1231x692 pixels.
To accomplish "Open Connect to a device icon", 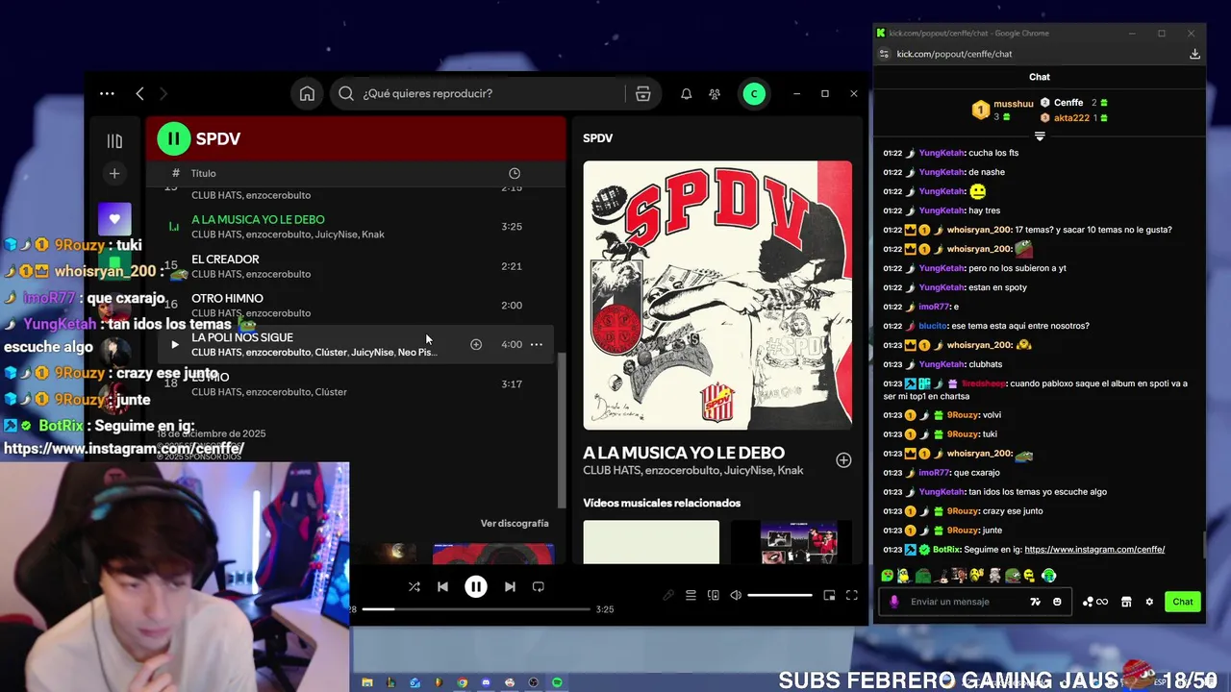I will [713, 596].
